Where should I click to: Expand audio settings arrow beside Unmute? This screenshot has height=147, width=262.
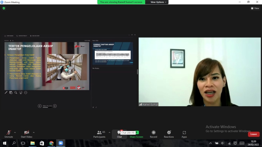click(x=15, y=132)
